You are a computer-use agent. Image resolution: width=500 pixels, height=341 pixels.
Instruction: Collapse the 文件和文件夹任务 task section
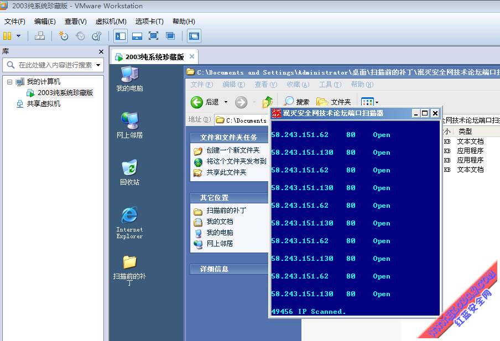pyautogui.click(x=229, y=138)
